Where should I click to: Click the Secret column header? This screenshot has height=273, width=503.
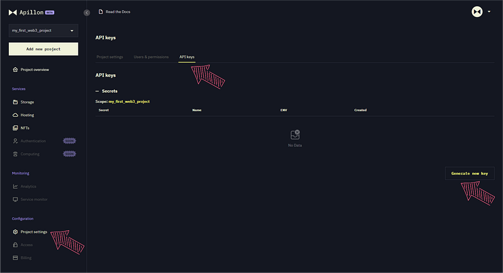pyautogui.click(x=104, y=110)
